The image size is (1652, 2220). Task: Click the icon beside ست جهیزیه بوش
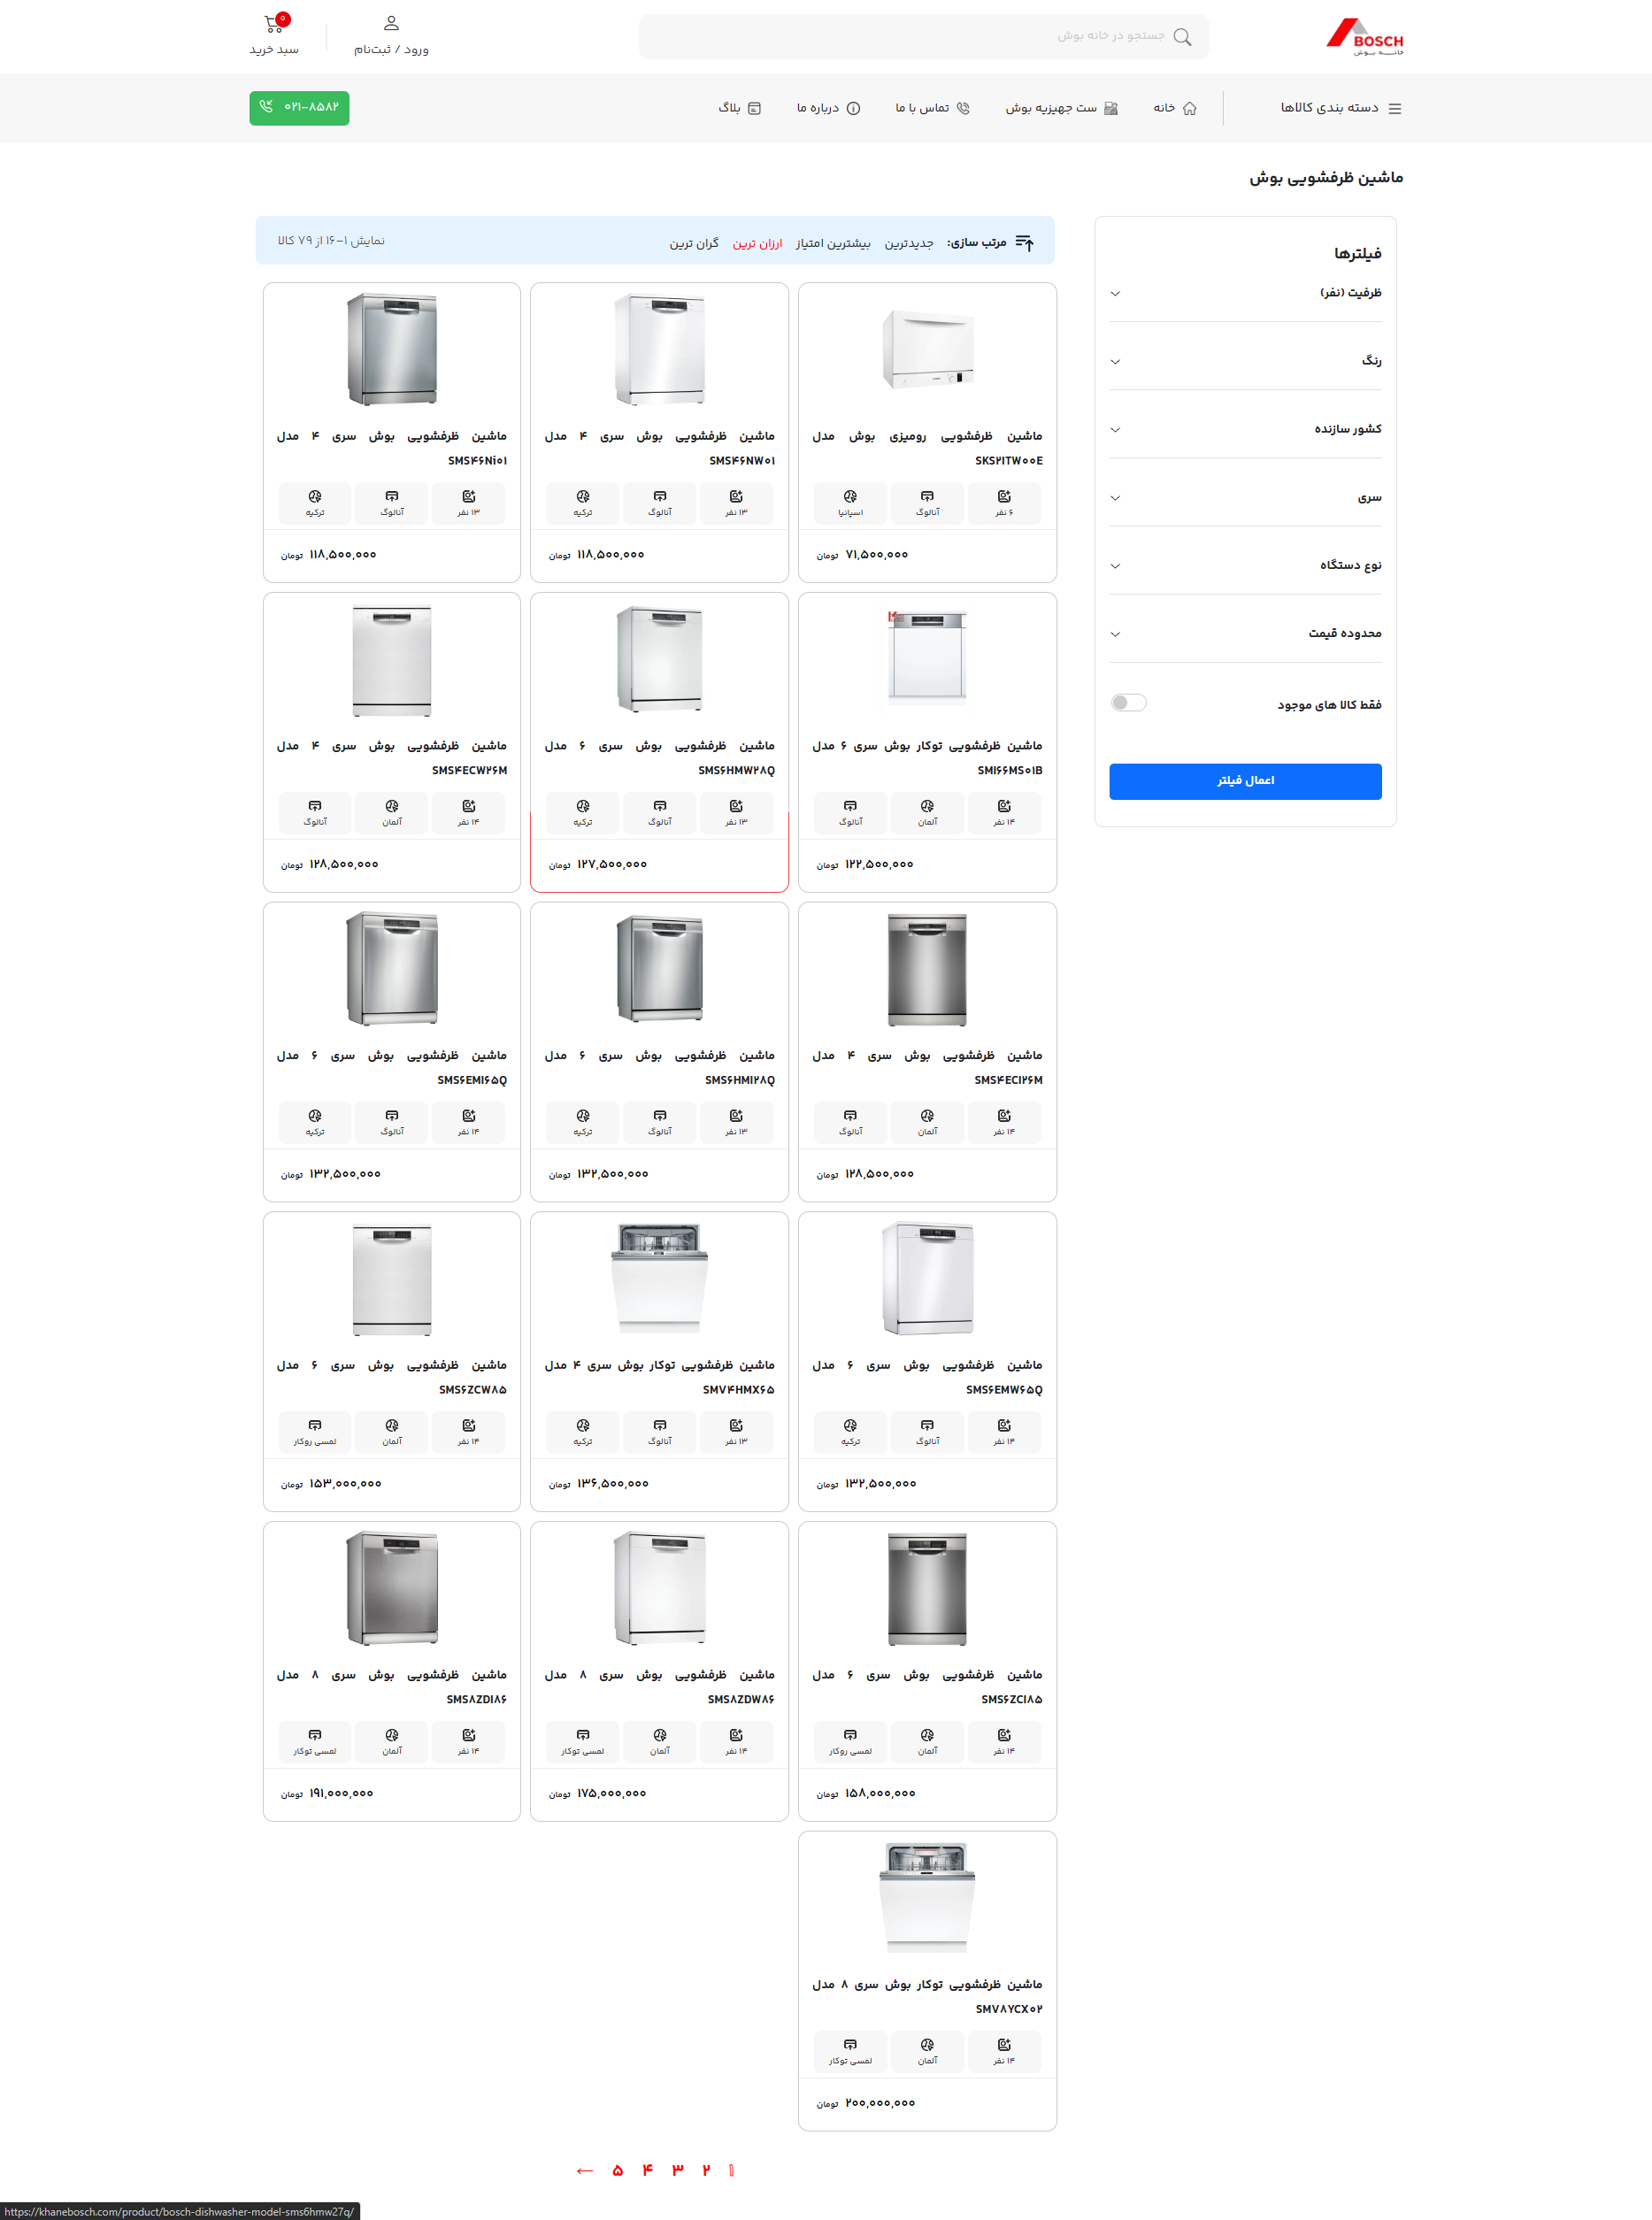tap(1111, 108)
